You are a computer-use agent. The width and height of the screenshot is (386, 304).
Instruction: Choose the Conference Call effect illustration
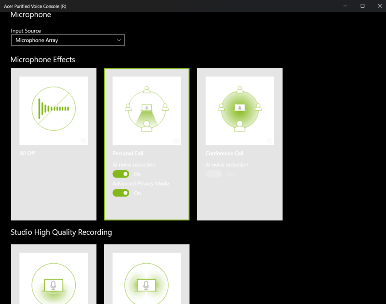(240, 111)
